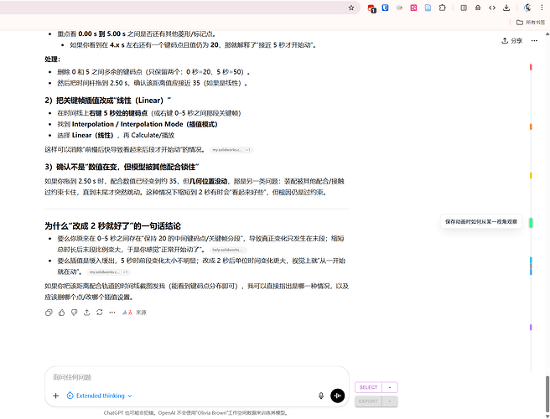The height and width of the screenshot is (419, 550).
Task: Jump to the yellow conversation marker
Action: point(531,175)
